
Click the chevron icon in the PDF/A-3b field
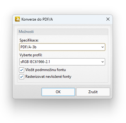[102, 47]
